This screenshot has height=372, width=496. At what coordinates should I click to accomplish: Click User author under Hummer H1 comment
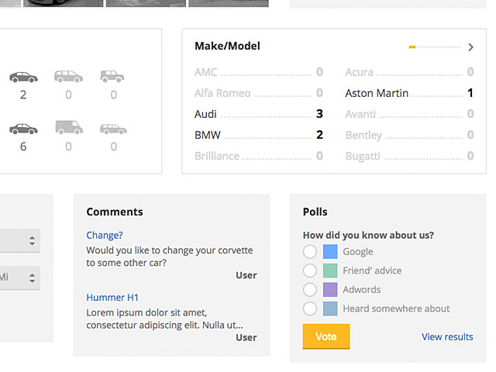click(246, 338)
